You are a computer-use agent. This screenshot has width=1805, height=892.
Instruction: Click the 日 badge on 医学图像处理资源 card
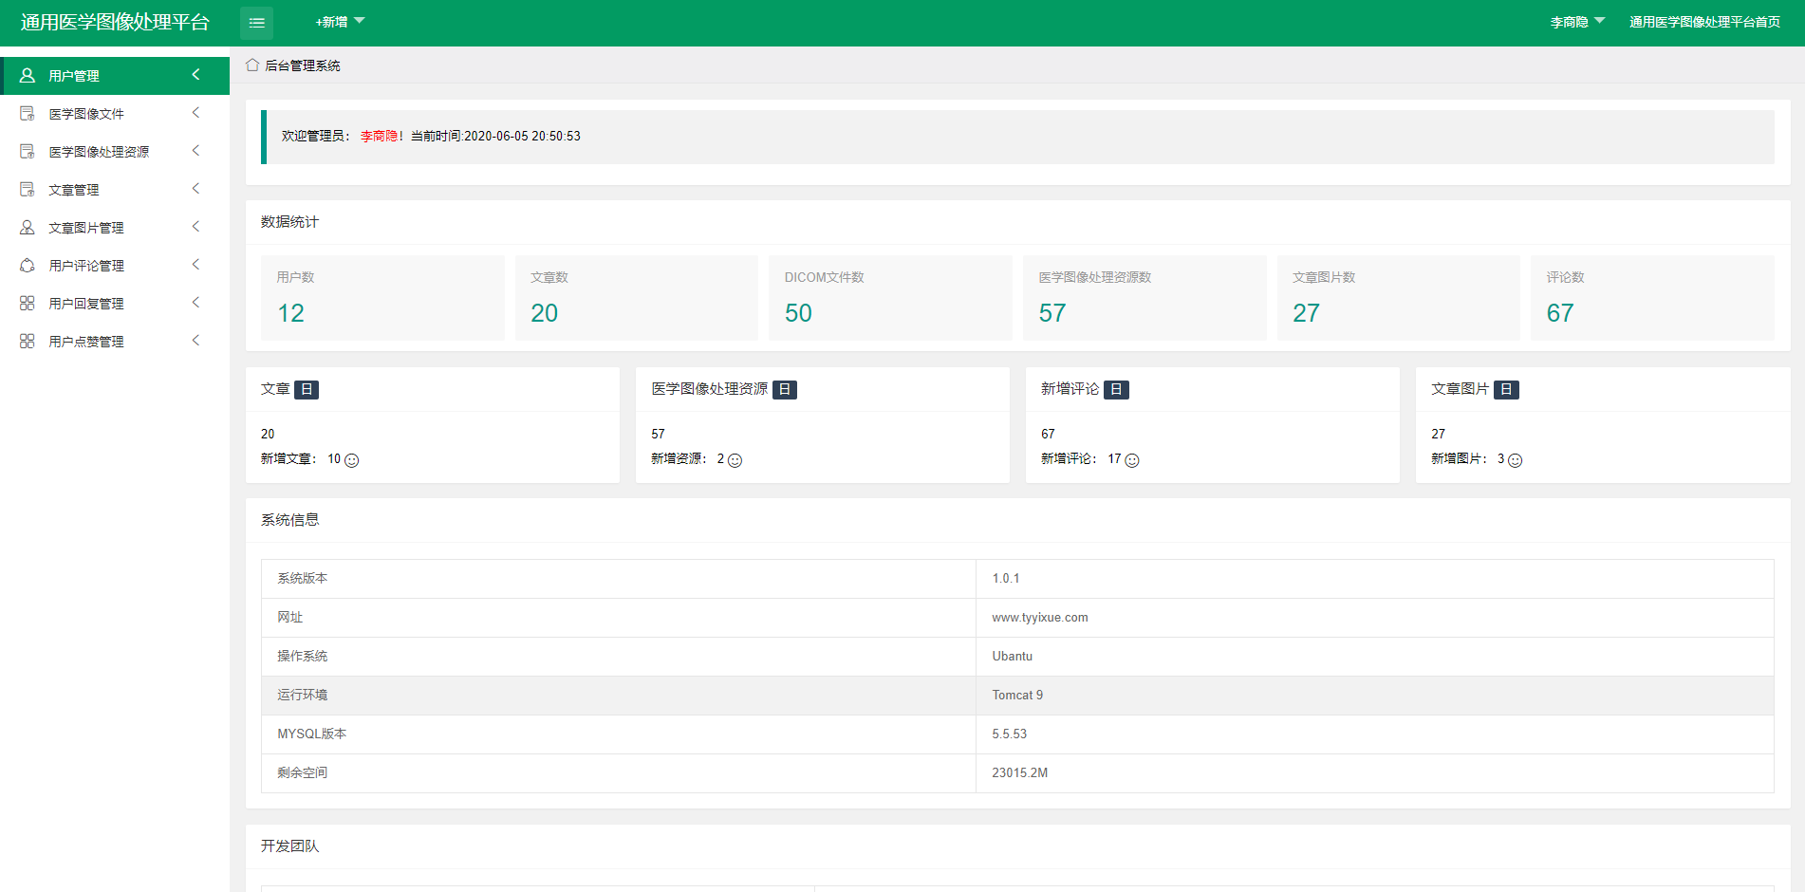785,389
